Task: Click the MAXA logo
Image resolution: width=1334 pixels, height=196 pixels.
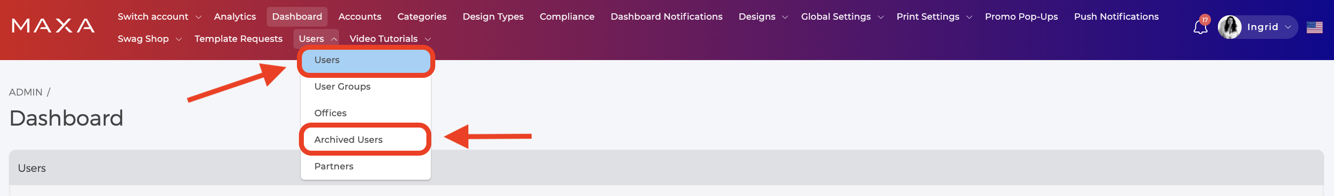Action: pyautogui.click(x=53, y=26)
